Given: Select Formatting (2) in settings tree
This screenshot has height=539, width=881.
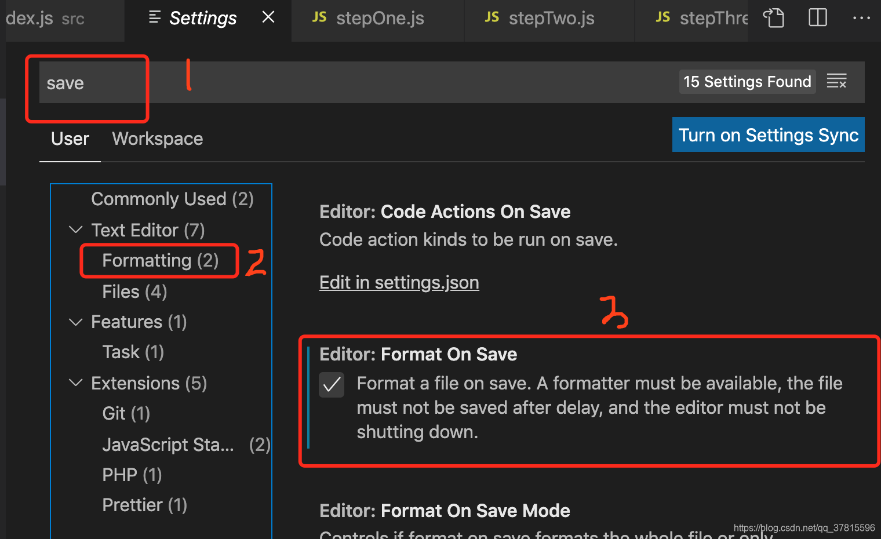Looking at the screenshot, I should coord(160,261).
